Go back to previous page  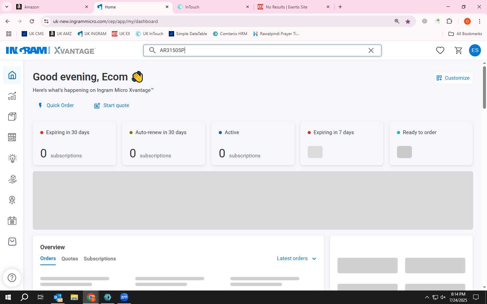[7, 21]
